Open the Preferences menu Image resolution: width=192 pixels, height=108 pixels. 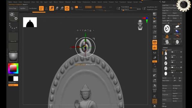pos(86,2)
